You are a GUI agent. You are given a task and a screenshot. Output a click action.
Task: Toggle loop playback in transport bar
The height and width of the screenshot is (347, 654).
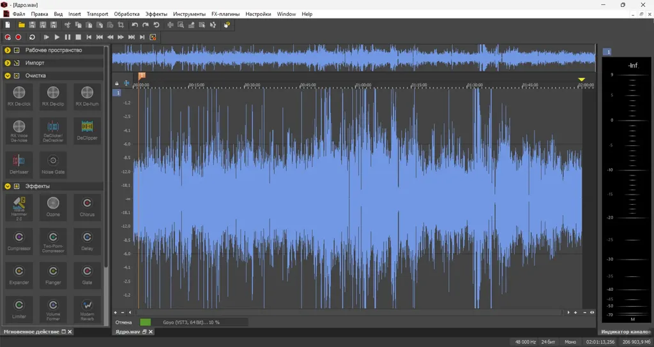32,37
